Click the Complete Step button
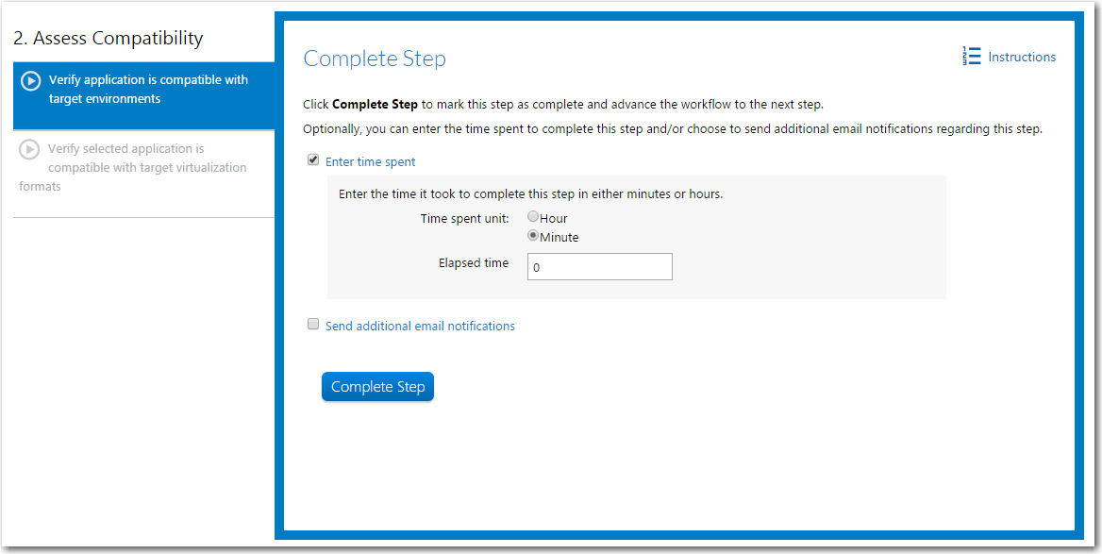Image resolution: width=1102 pixels, height=554 pixels. (x=378, y=387)
